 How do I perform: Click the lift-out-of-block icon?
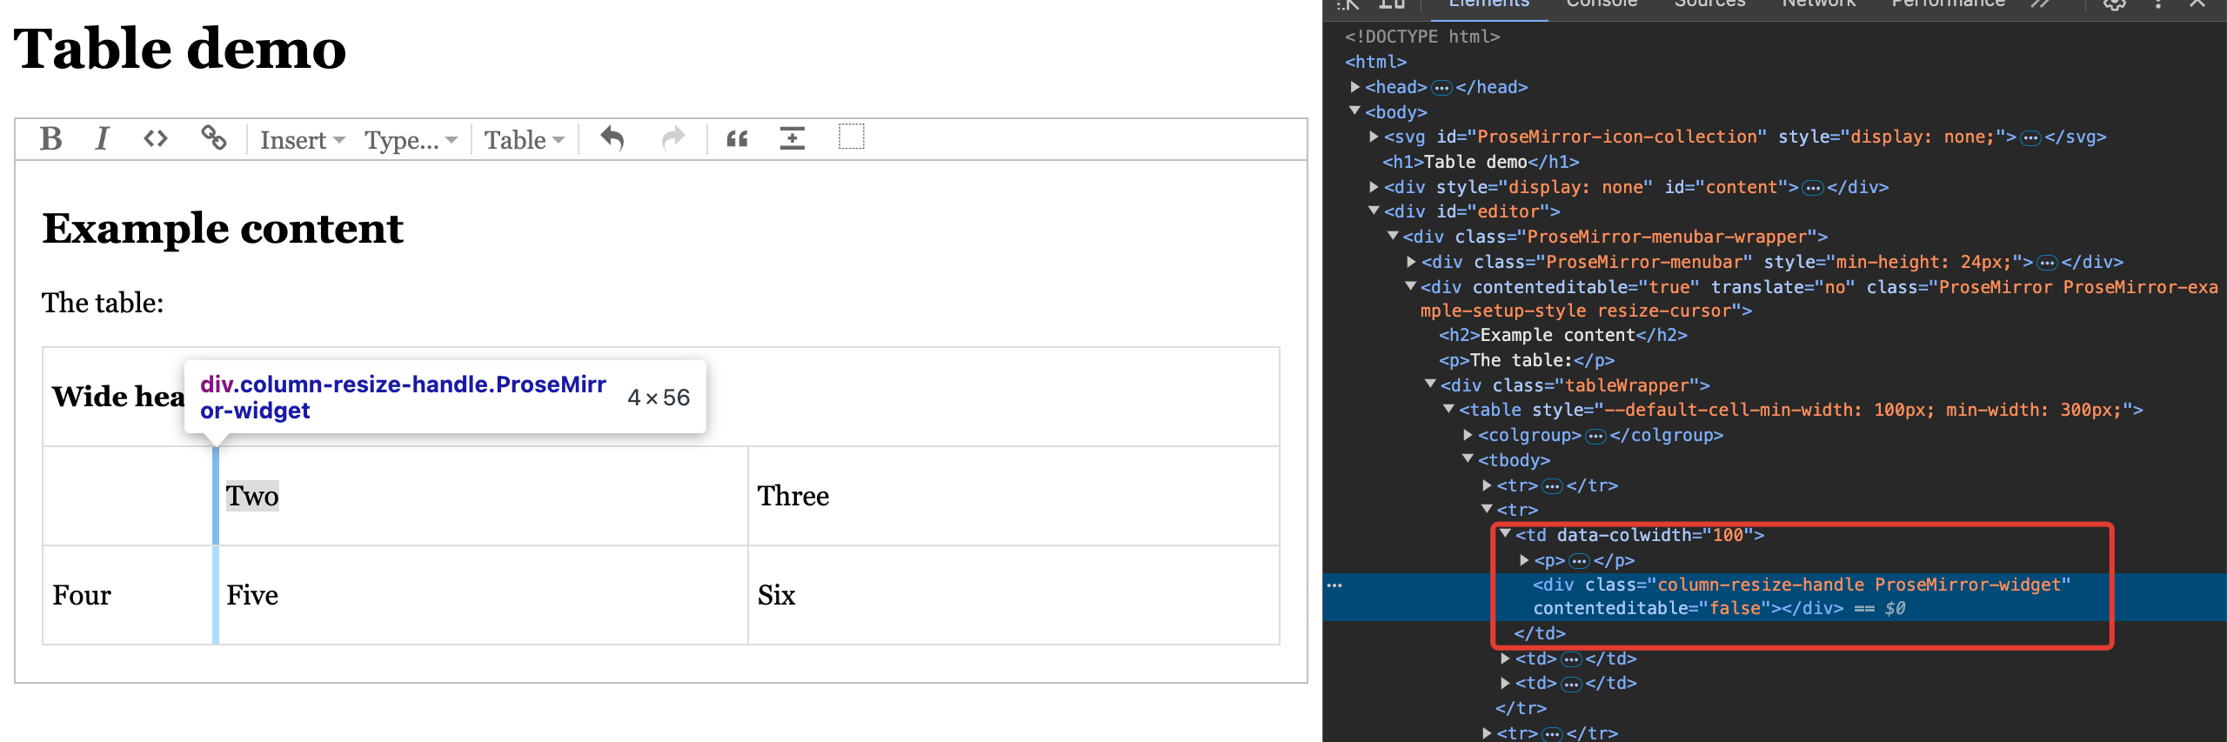coord(792,139)
